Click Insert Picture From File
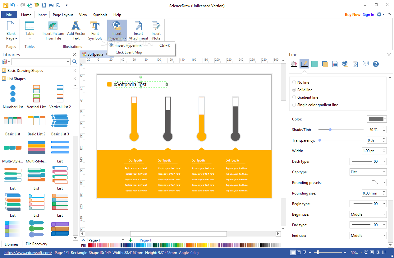The width and height of the screenshot is (394, 258). 53,30
